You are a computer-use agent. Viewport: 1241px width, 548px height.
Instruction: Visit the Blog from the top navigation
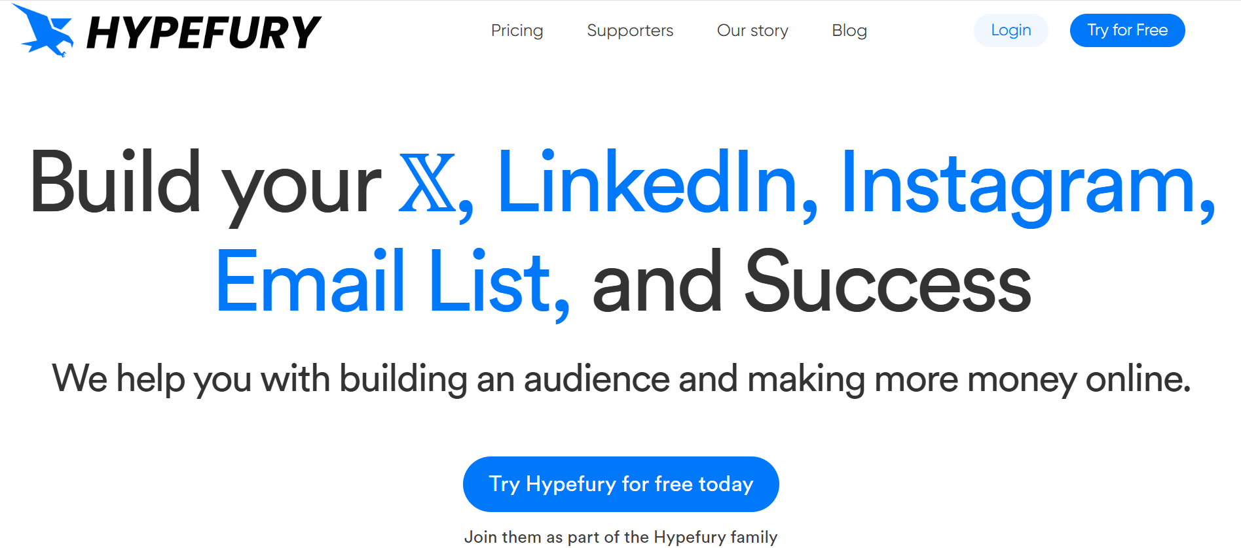tap(849, 30)
